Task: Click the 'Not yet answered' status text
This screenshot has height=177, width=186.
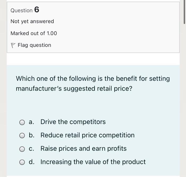Action: (32, 21)
